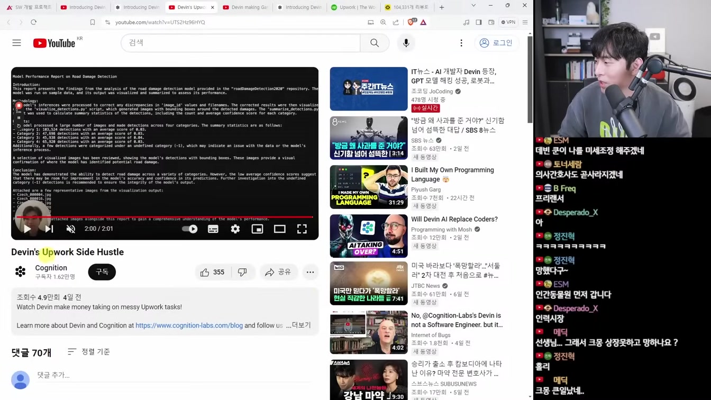Click the red video progress bar
This screenshot has width=711, height=400.
[x=165, y=217]
